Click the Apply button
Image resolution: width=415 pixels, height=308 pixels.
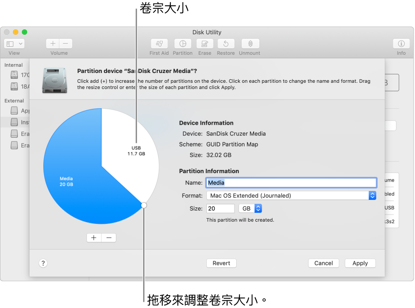tap(360, 263)
